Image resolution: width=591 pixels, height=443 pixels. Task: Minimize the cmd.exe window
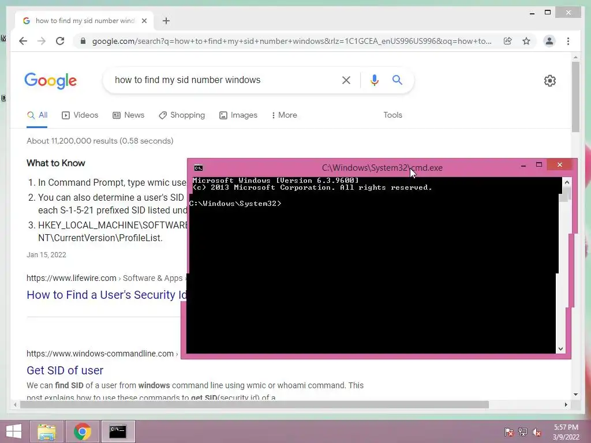tap(523, 165)
